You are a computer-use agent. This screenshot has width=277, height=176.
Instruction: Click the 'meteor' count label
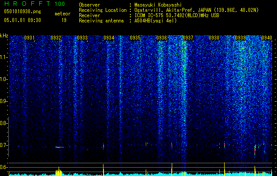coord(63,14)
